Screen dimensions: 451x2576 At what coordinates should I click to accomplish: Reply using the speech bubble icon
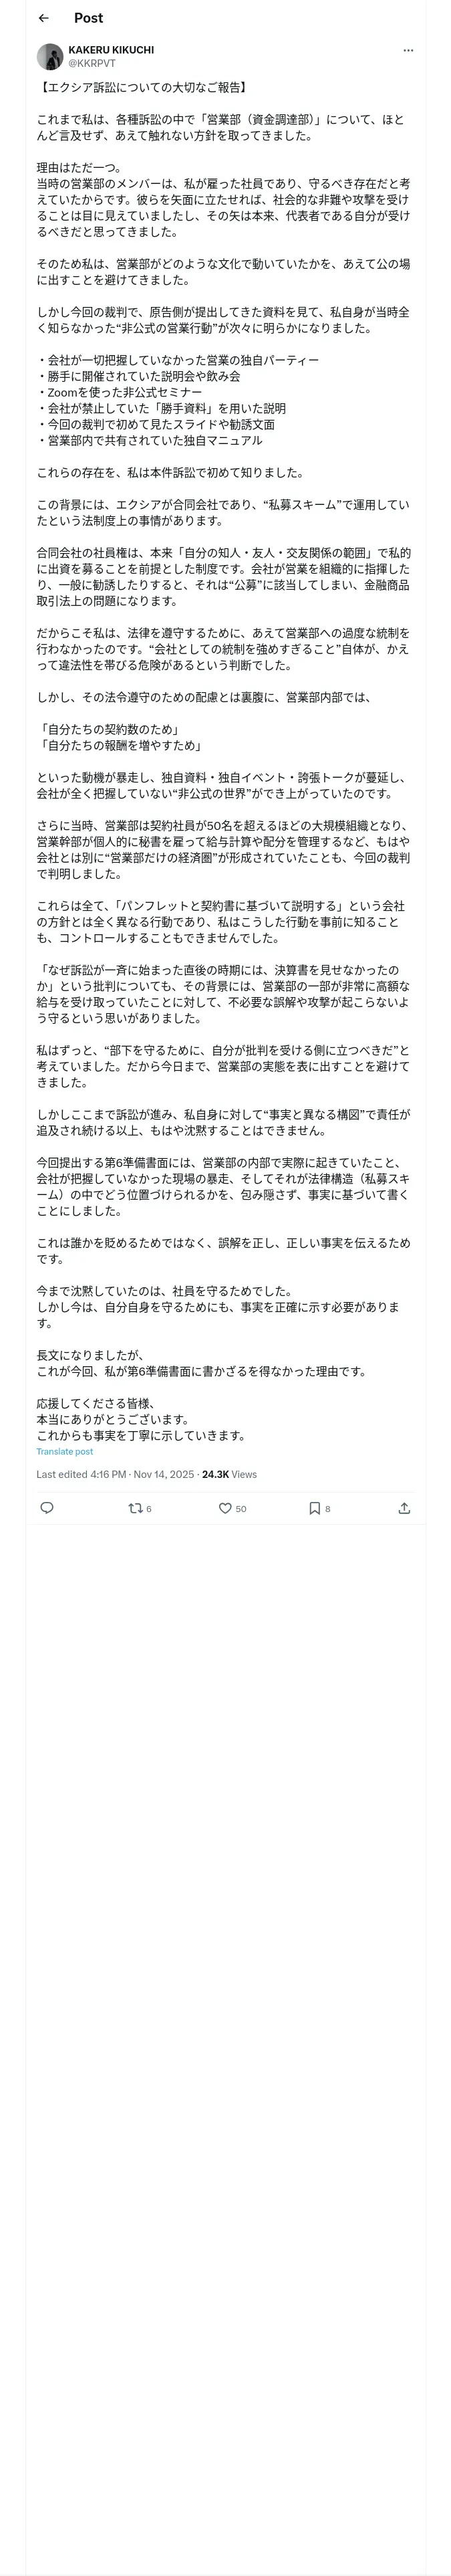46,1508
